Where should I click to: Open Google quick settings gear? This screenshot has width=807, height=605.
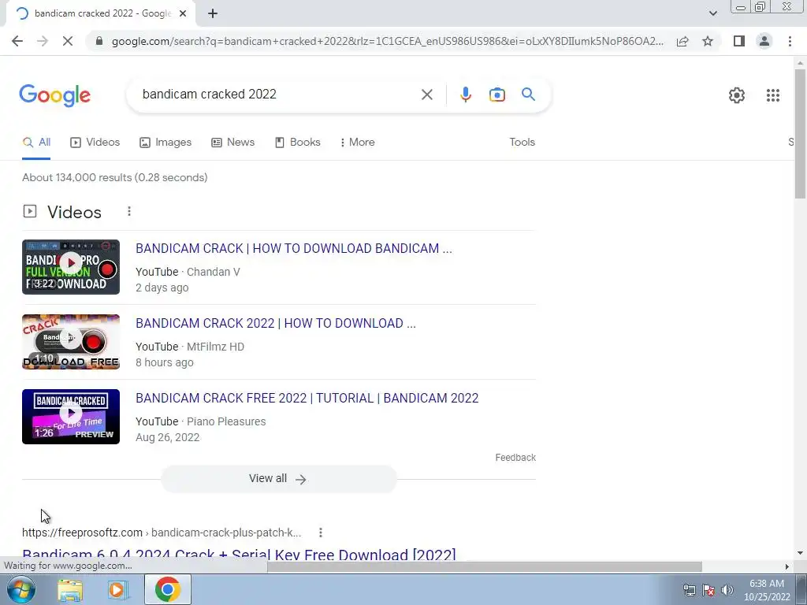737,95
